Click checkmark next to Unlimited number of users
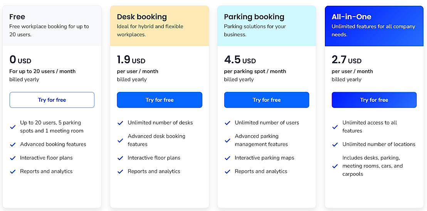The width and height of the screenshot is (427, 211). pos(227,123)
